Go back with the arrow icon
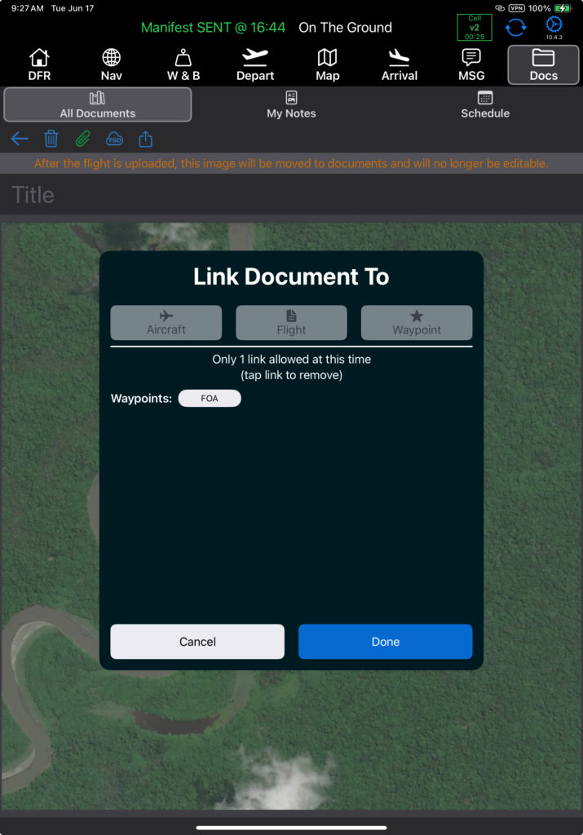The image size is (583, 835). [x=20, y=139]
